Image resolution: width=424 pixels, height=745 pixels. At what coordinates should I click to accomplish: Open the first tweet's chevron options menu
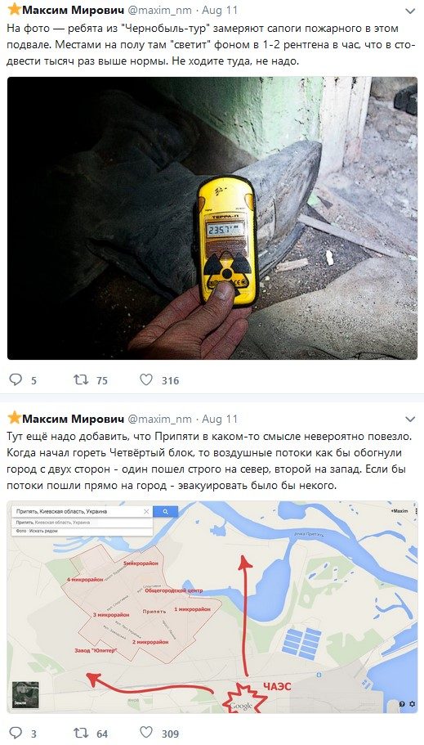tap(410, 11)
